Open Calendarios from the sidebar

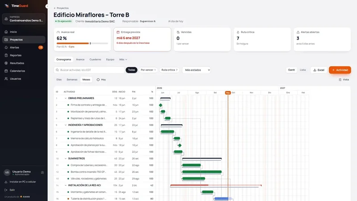[x=24, y=71]
